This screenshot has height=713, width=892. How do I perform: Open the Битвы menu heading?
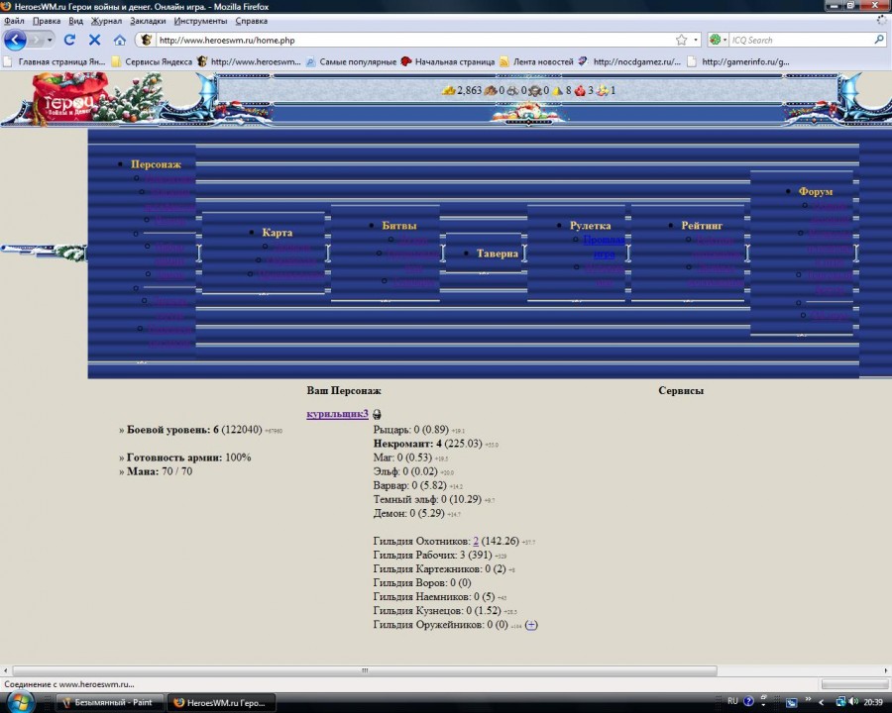[398, 226]
